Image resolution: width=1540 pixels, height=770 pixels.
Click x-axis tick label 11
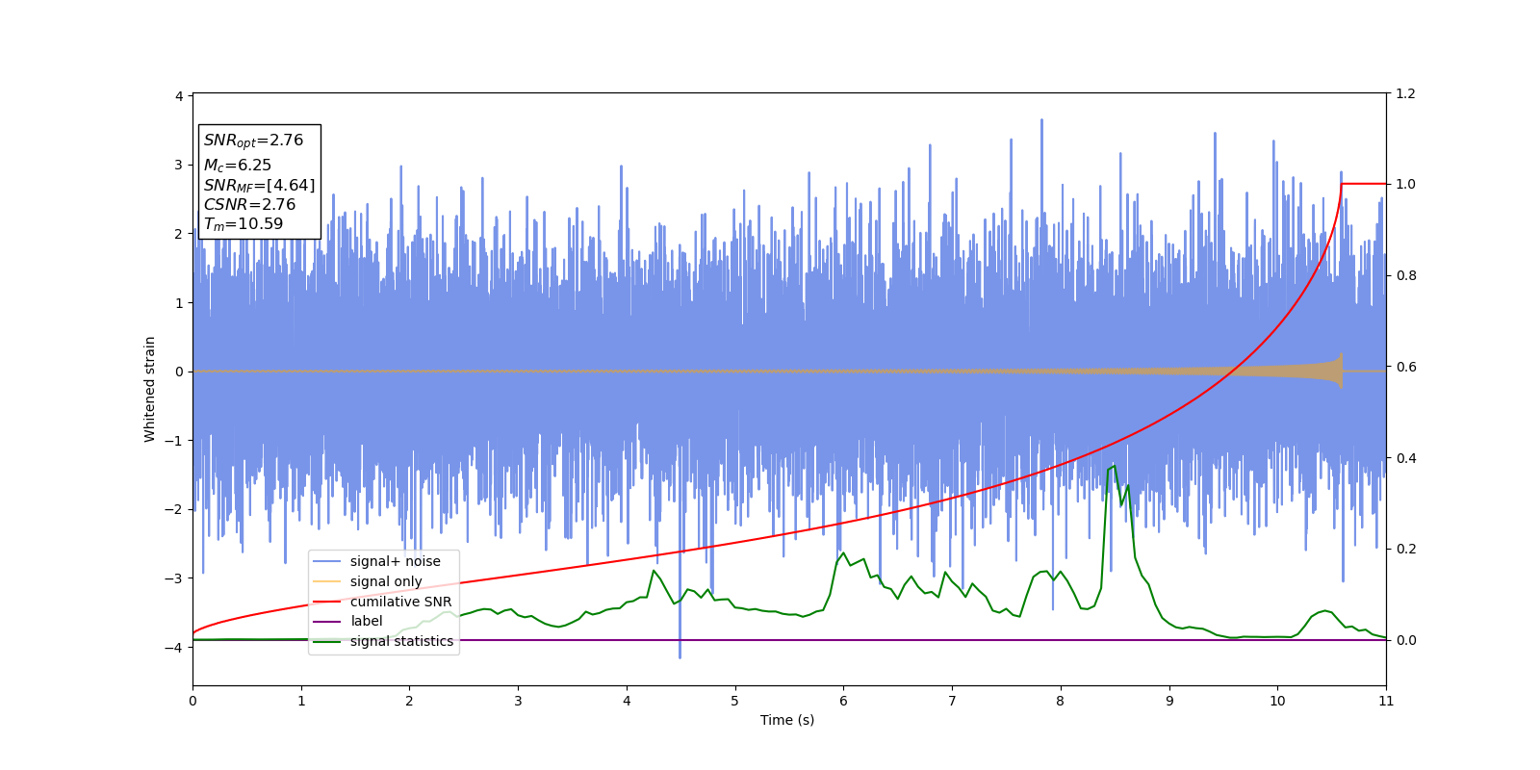(x=1386, y=701)
